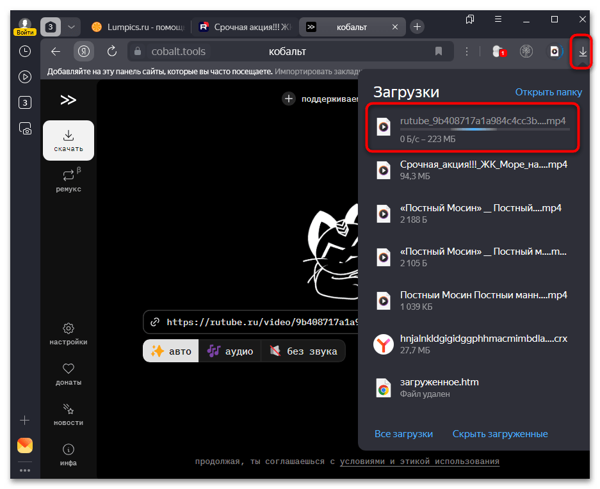Switch to the Lumpics.ru tab

[138, 27]
